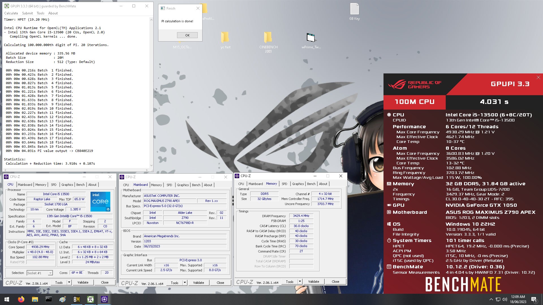Image resolution: width=543 pixels, height=305 pixels.
Task: Click Tools button in Memory CPU-Z window
Action: tap(290, 282)
